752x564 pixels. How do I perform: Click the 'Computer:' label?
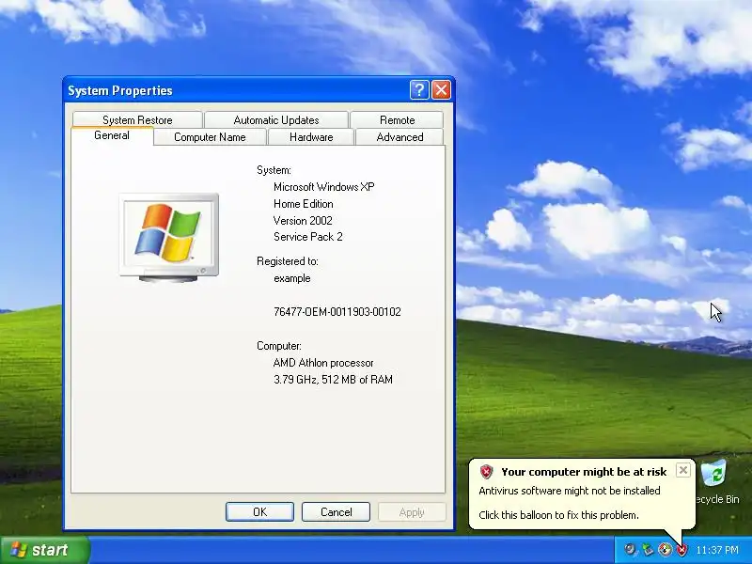click(x=278, y=346)
